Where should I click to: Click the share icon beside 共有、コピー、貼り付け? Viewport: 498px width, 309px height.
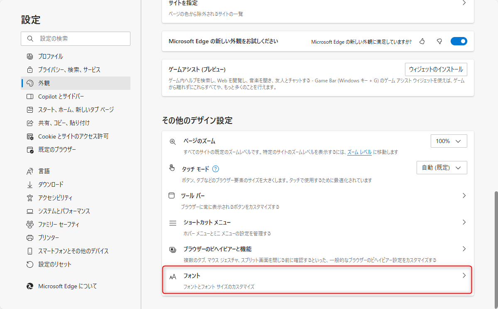click(30, 123)
